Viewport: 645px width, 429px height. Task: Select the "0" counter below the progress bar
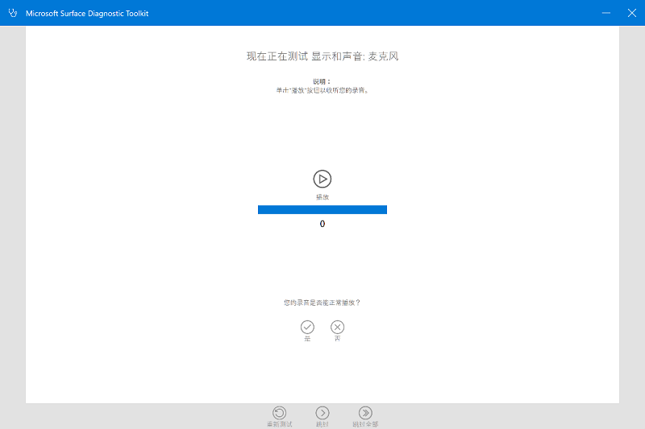322,224
